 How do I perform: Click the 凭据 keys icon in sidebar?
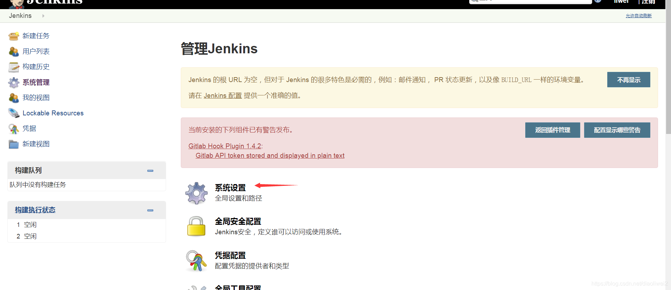pyautogui.click(x=14, y=129)
